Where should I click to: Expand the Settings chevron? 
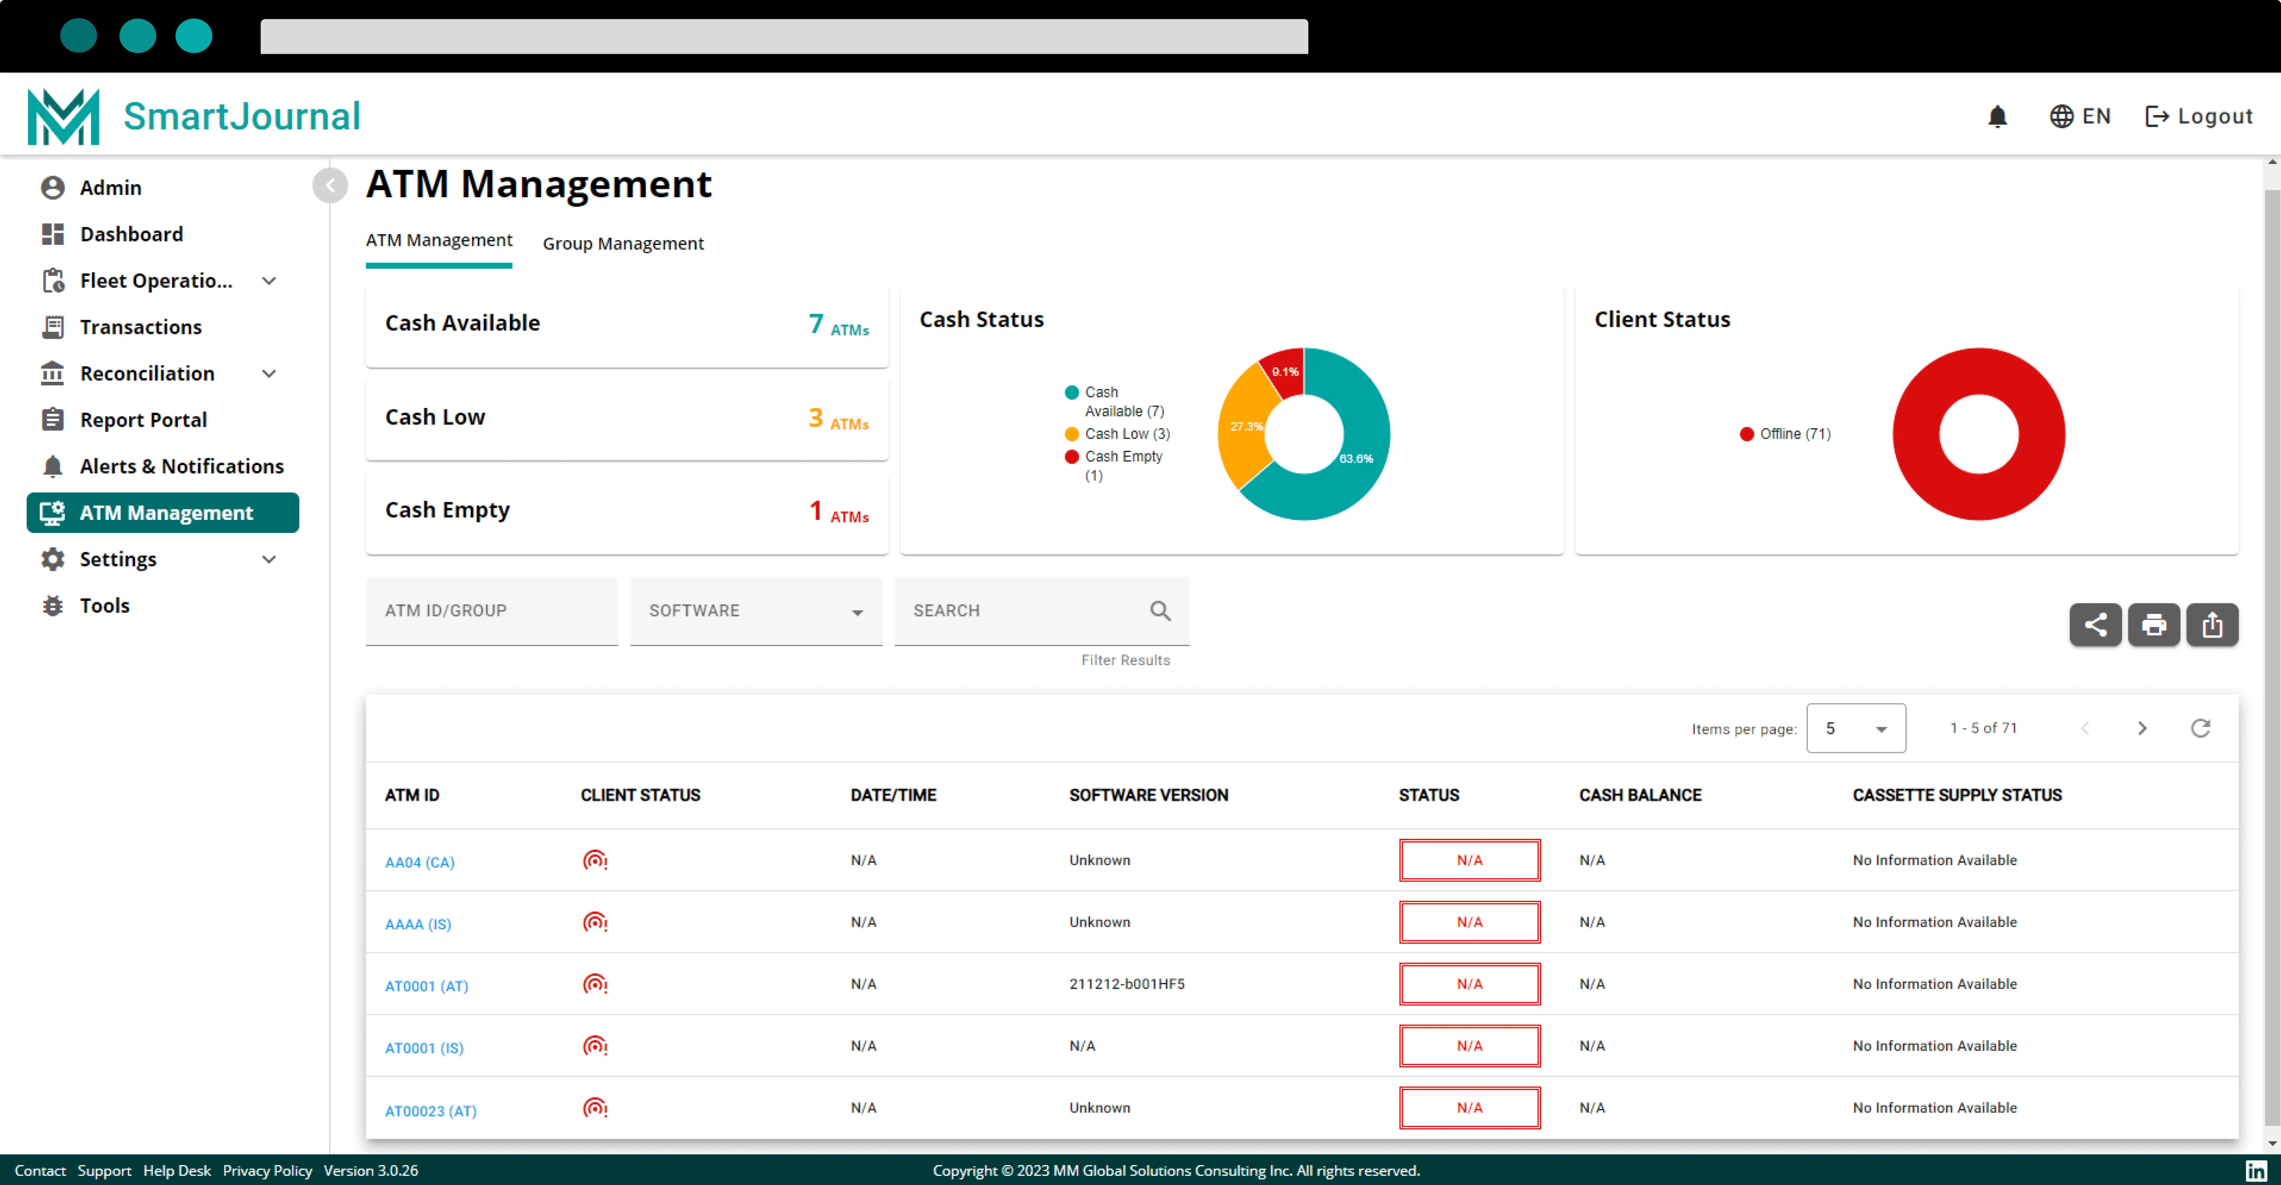click(x=269, y=559)
